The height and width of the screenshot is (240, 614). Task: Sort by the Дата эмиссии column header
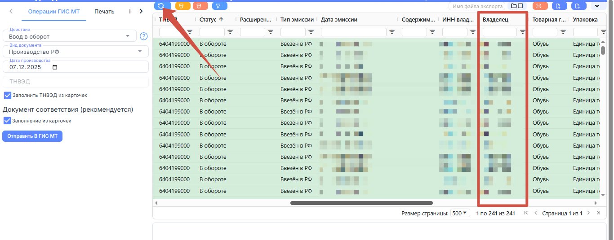coord(339,20)
